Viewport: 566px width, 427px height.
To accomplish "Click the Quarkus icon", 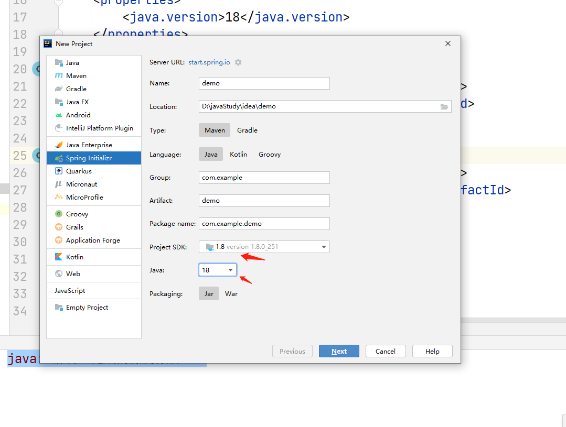I will click(x=58, y=171).
